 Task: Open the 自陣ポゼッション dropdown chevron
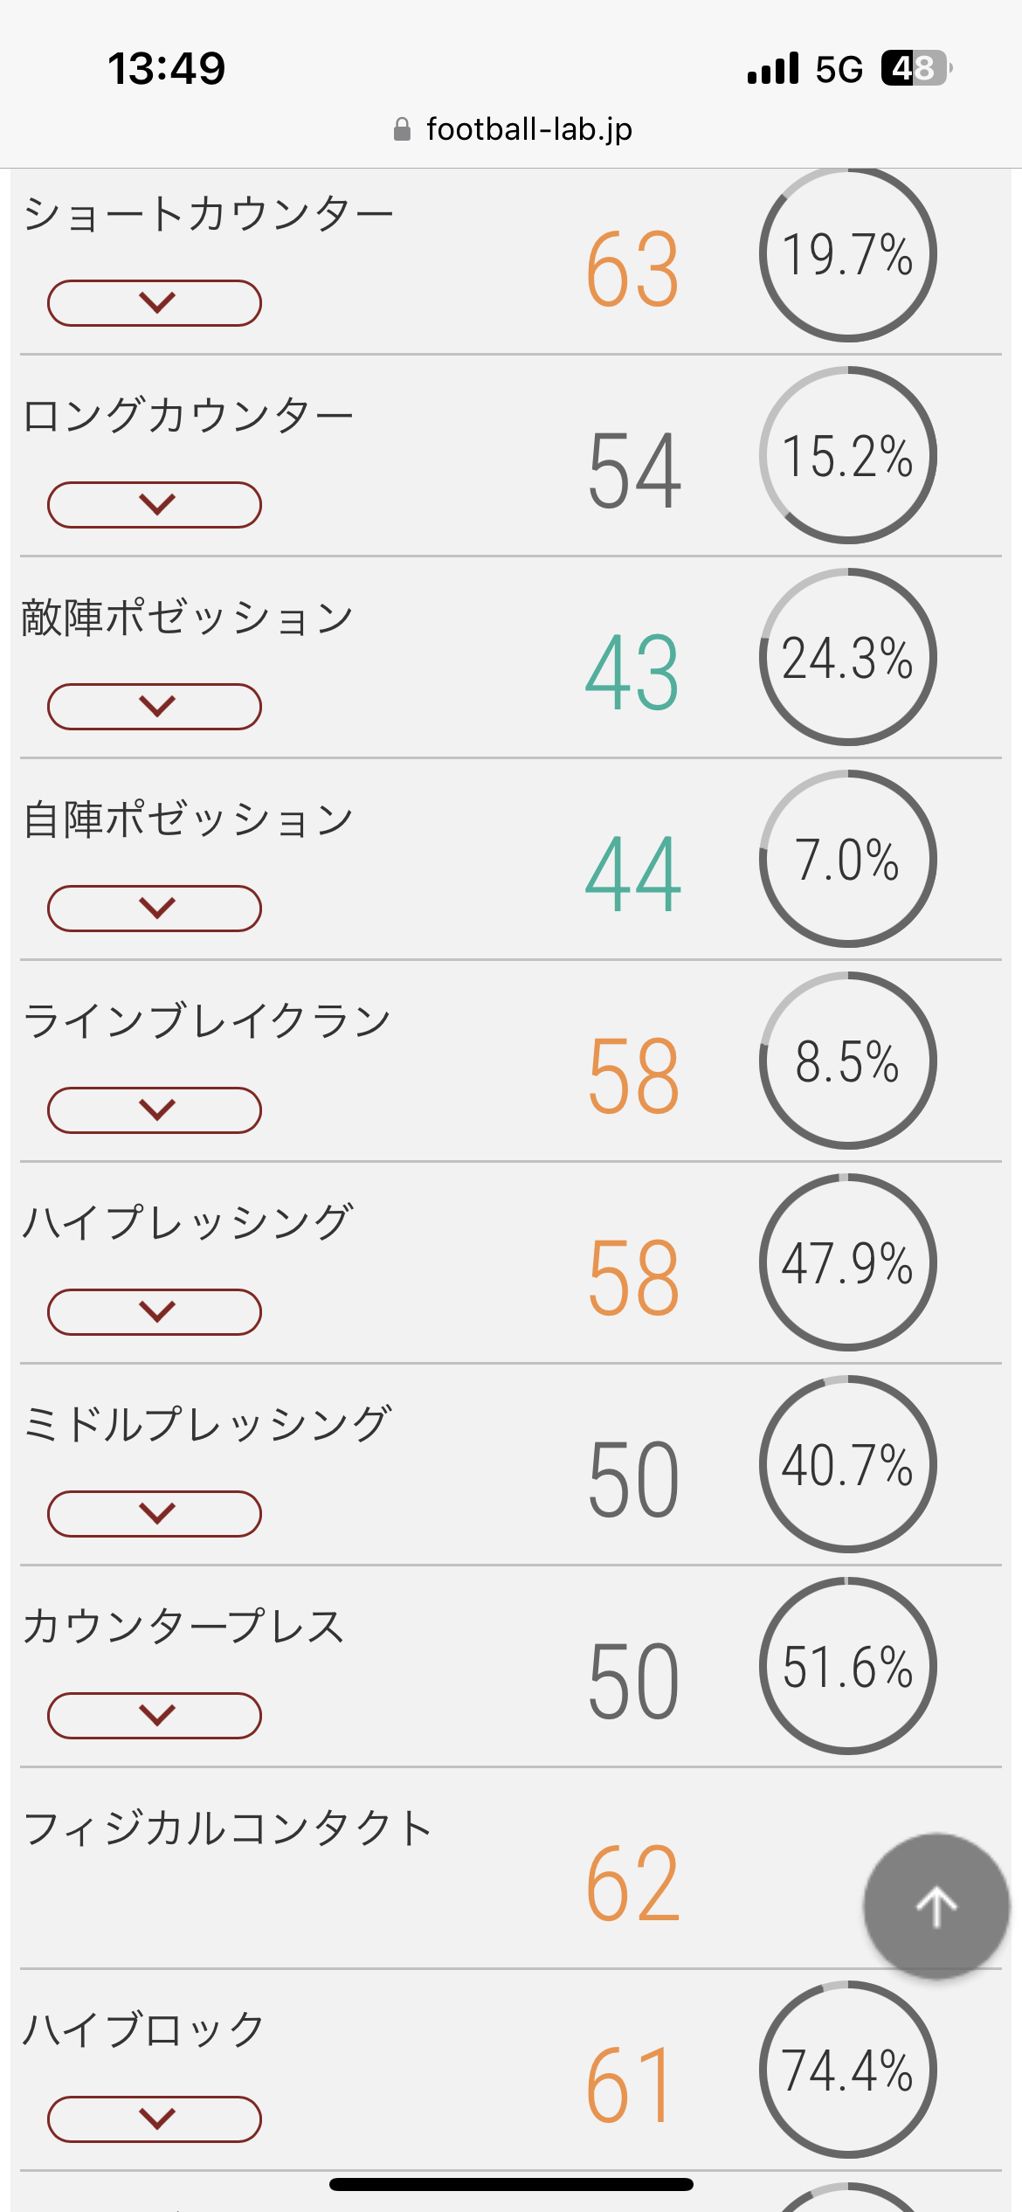click(155, 909)
